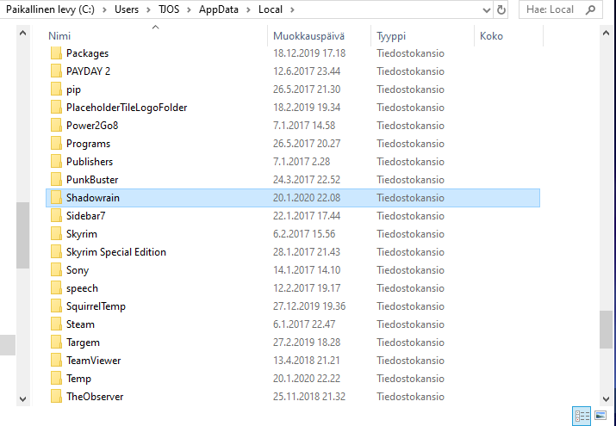Click the magnifier icon in the search box
Image resolution: width=616 pixels, height=426 pixels.
590,10
